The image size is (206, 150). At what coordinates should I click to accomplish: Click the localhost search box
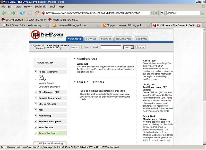(183, 13)
